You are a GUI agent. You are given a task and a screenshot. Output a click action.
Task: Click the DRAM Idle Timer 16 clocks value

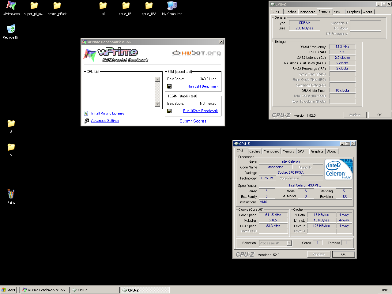[342, 90]
